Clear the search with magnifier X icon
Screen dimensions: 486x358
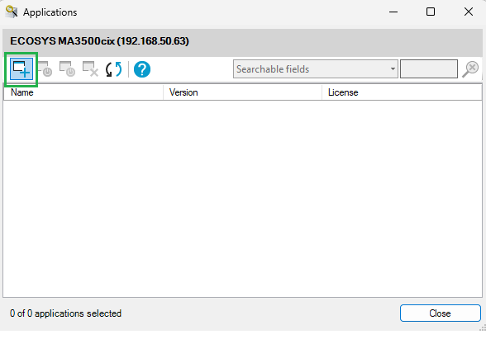[x=470, y=69]
